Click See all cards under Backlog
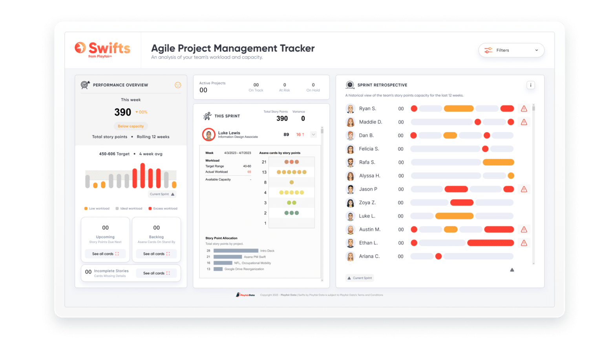Image resolution: width=603 pixels, height=339 pixels. [x=156, y=253]
